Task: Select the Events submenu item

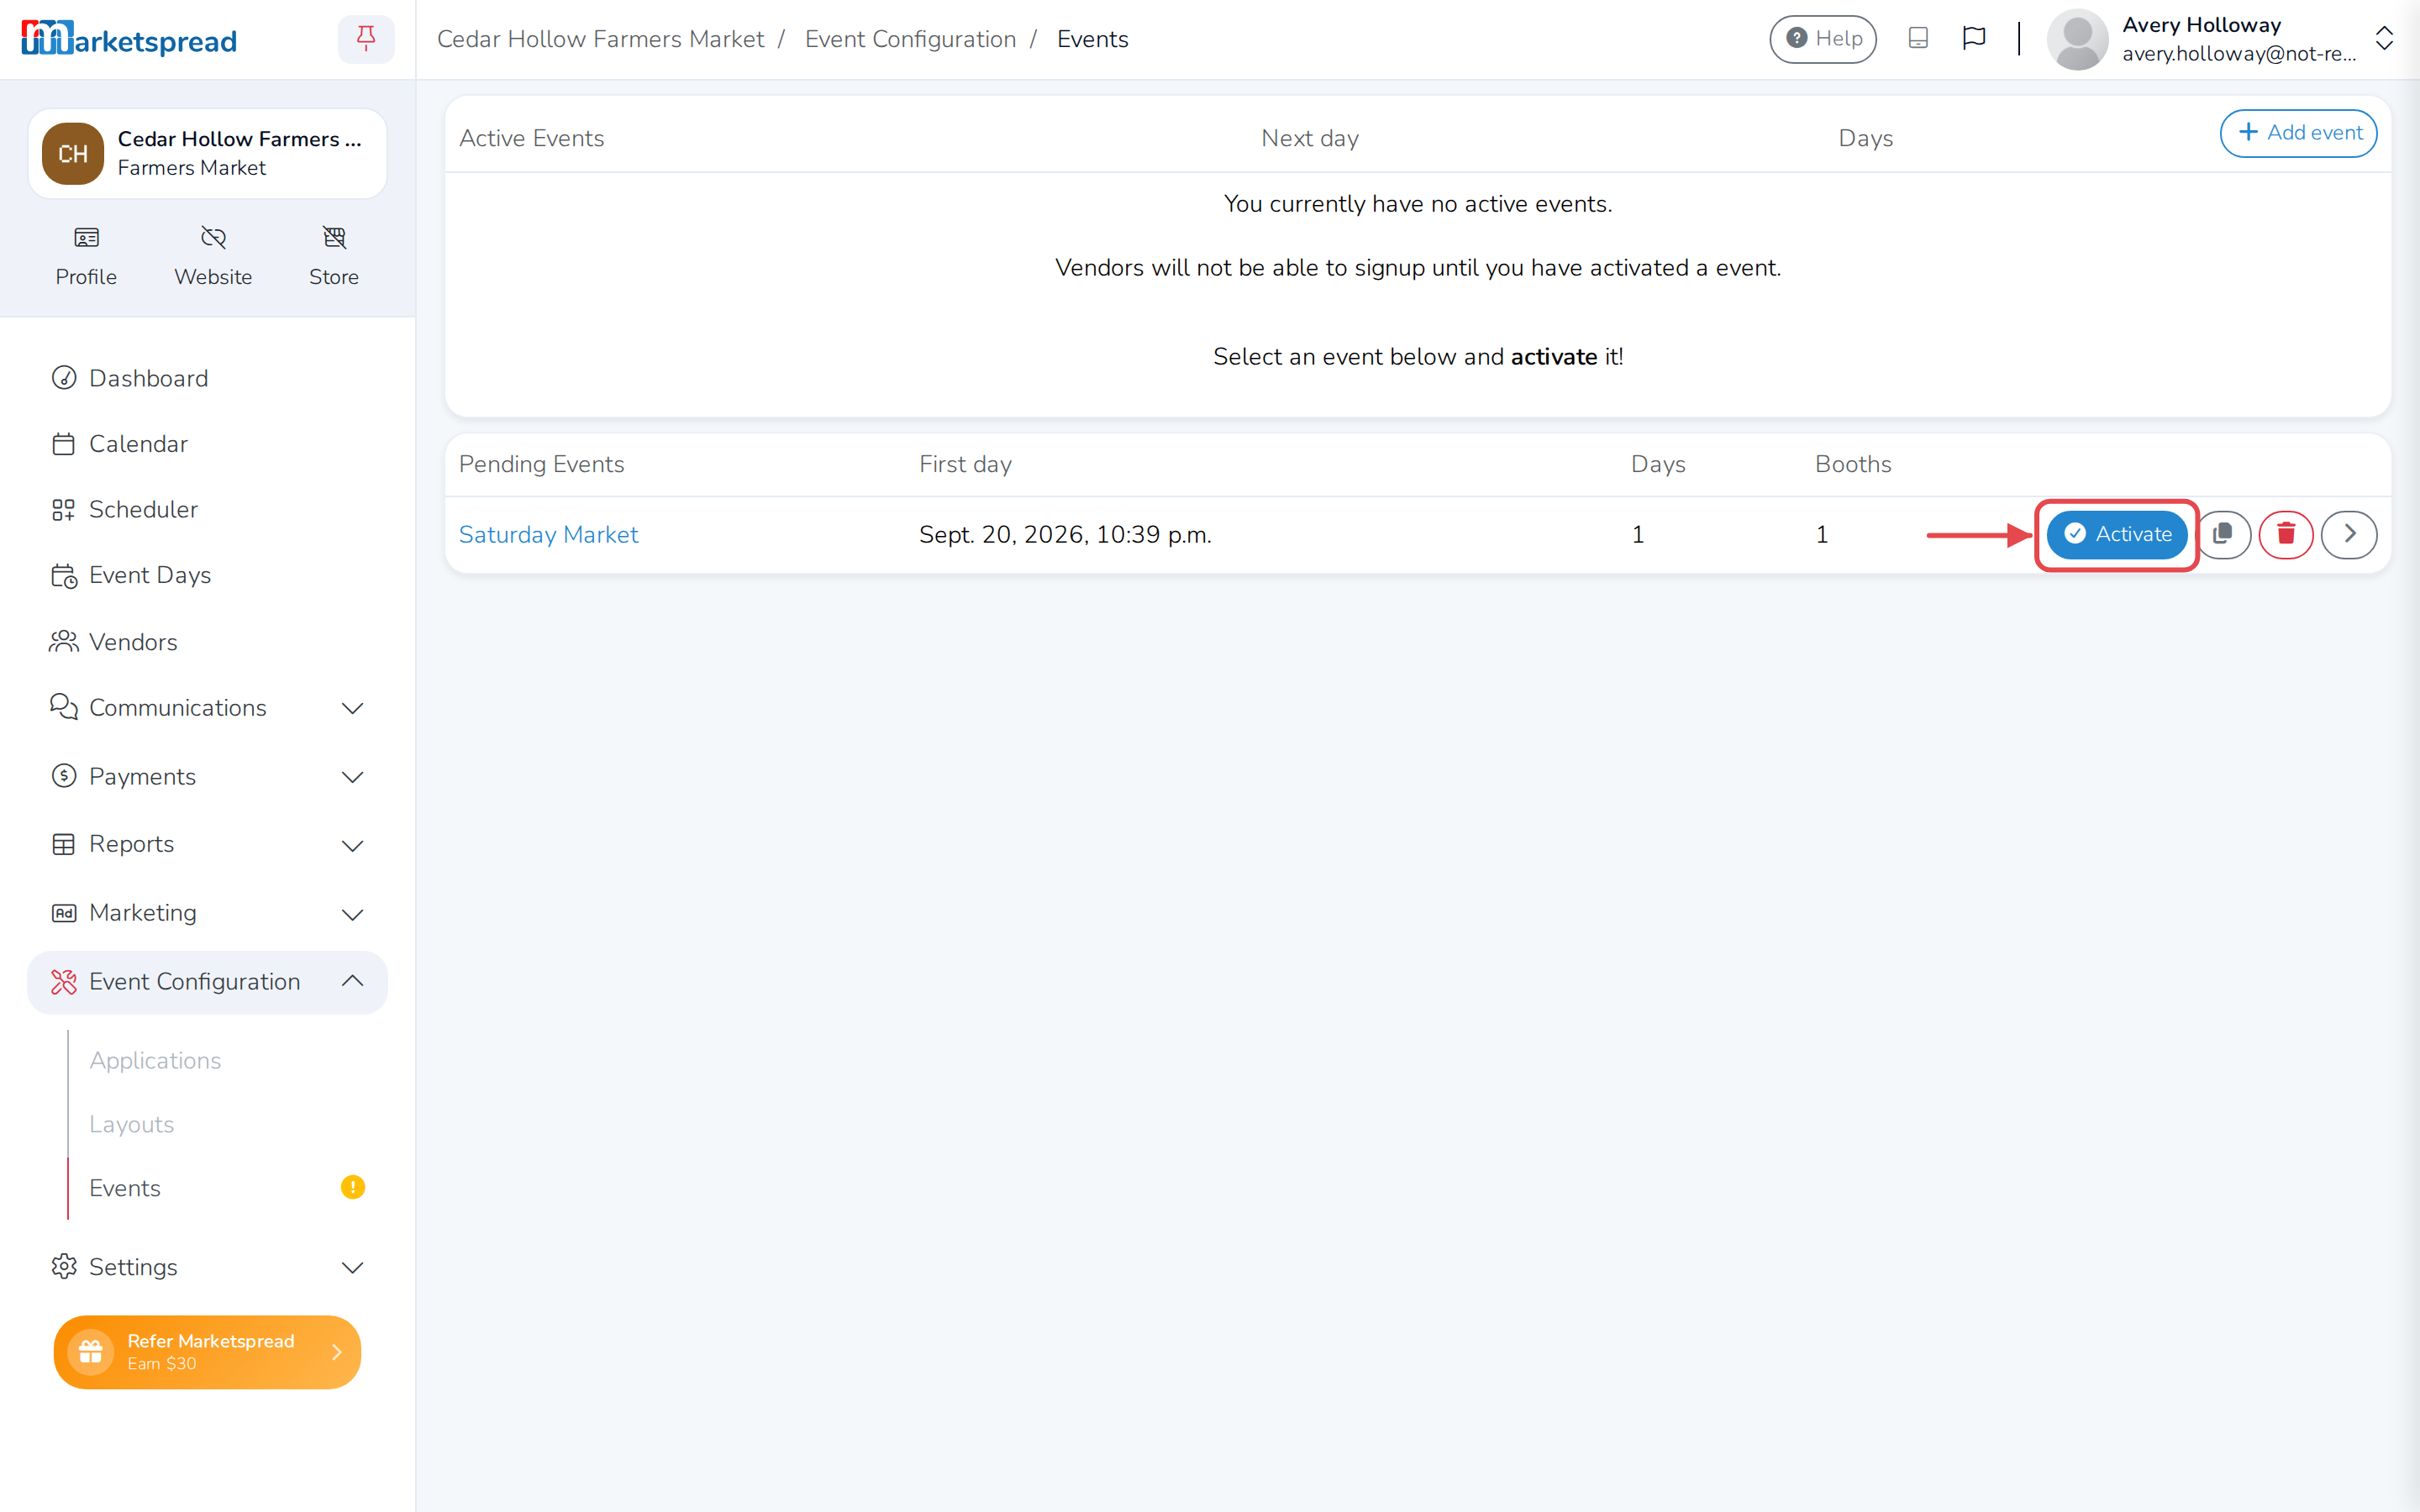Action: 125,1188
